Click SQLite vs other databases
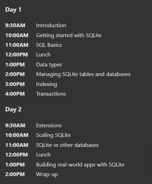The width and height of the screenshot is (152, 184). point(67,145)
